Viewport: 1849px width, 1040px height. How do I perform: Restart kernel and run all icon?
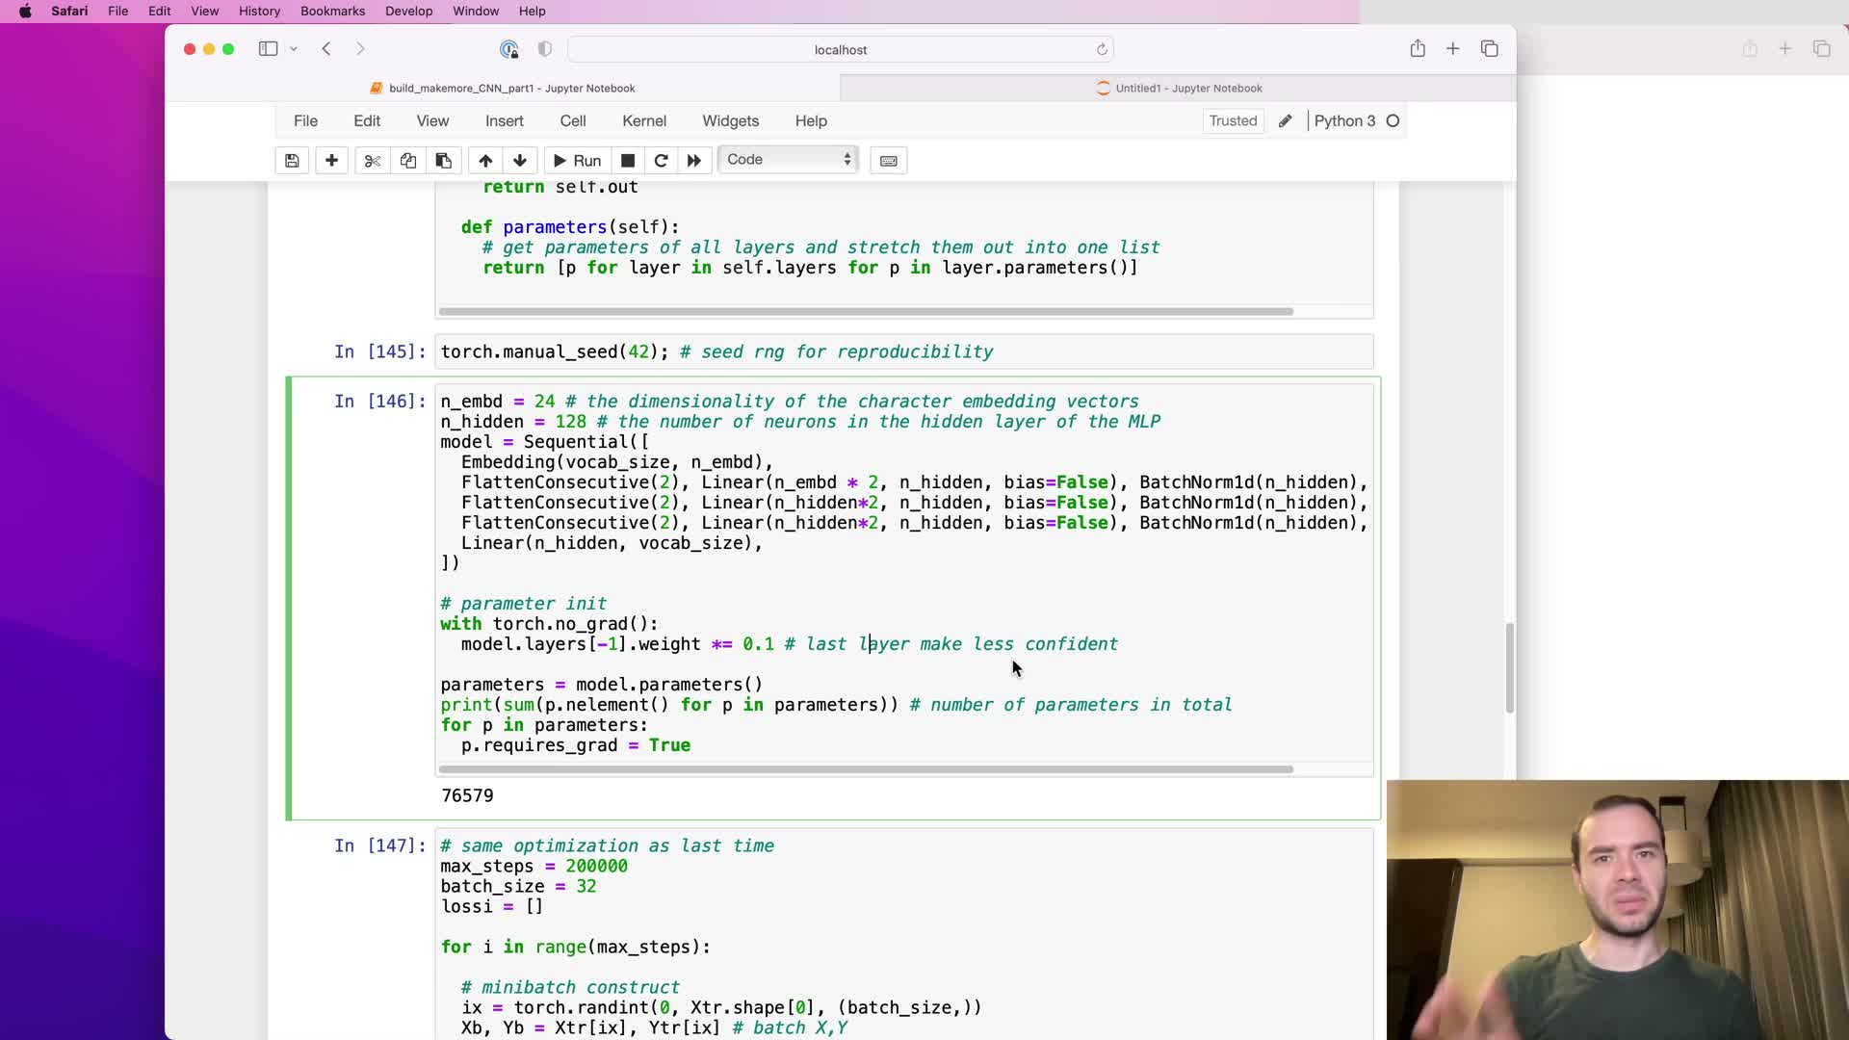694,161
